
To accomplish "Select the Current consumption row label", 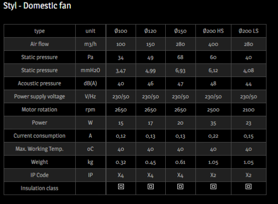I will tap(39, 136).
